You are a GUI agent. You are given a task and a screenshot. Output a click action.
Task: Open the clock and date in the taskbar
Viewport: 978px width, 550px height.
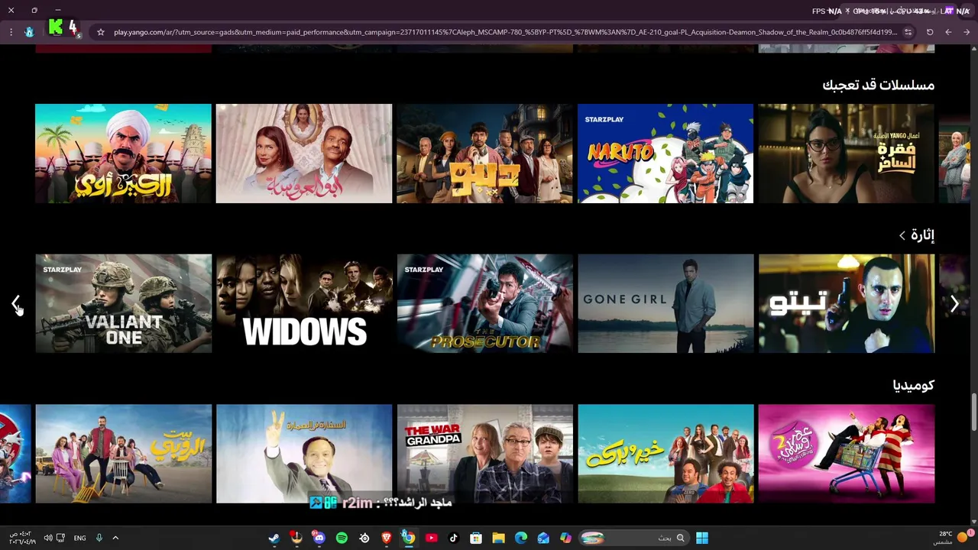pyautogui.click(x=21, y=538)
